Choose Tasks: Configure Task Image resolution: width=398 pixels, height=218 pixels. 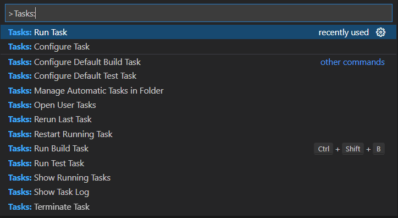click(198, 47)
